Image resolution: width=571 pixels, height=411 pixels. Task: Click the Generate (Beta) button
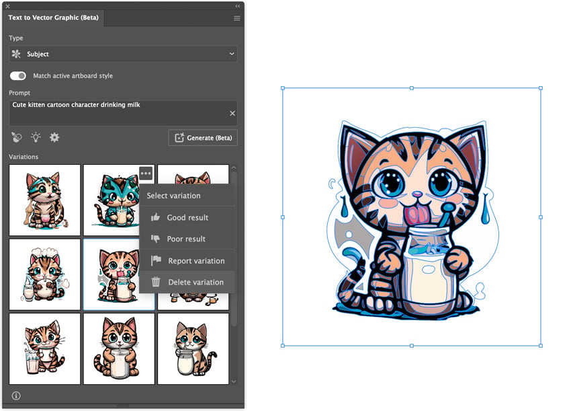pyautogui.click(x=203, y=138)
